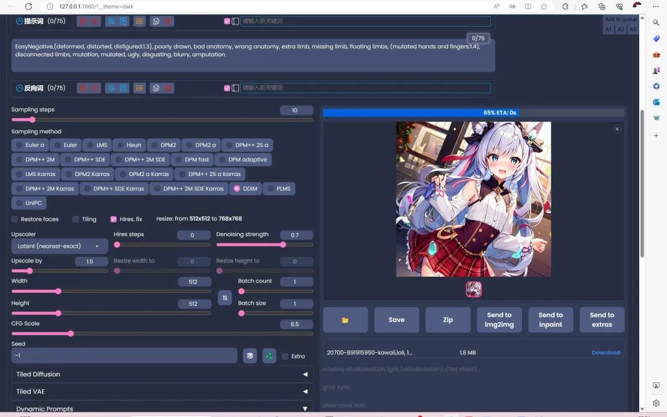Click the Denoising strength slider handle
Viewport: 667px width, 417px height.
[x=283, y=245]
